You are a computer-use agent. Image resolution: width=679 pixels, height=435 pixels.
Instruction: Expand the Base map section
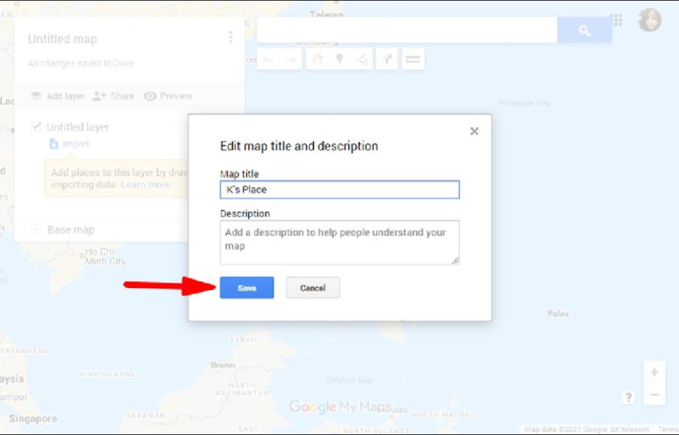click(x=36, y=230)
